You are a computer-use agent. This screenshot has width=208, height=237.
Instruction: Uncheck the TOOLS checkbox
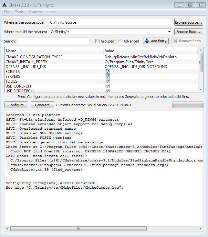click(x=108, y=81)
